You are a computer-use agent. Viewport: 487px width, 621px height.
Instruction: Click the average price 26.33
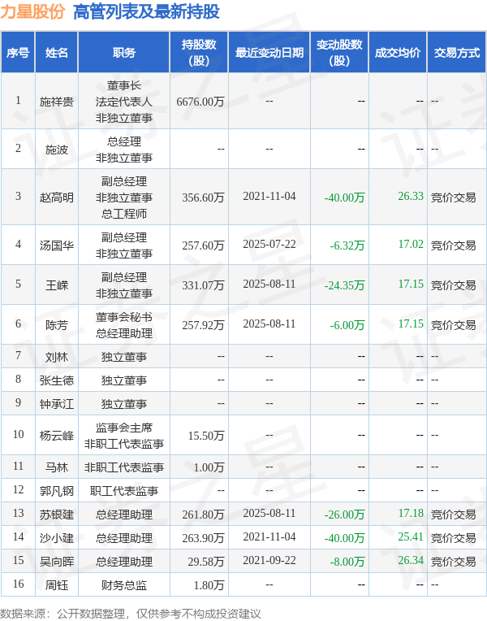411,196
